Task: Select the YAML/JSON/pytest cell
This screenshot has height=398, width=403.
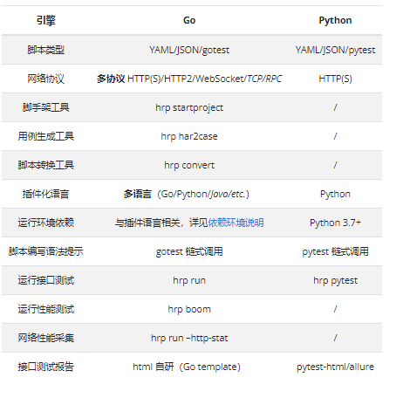Action: click(x=335, y=50)
